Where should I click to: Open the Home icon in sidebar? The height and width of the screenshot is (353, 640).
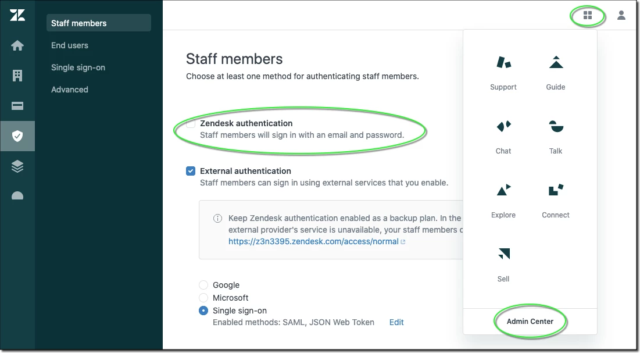[17, 45]
